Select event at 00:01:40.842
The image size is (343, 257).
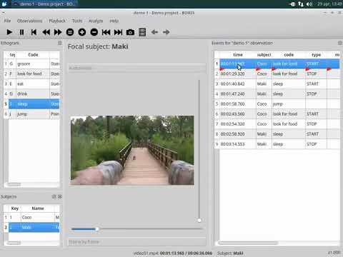click(277, 84)
